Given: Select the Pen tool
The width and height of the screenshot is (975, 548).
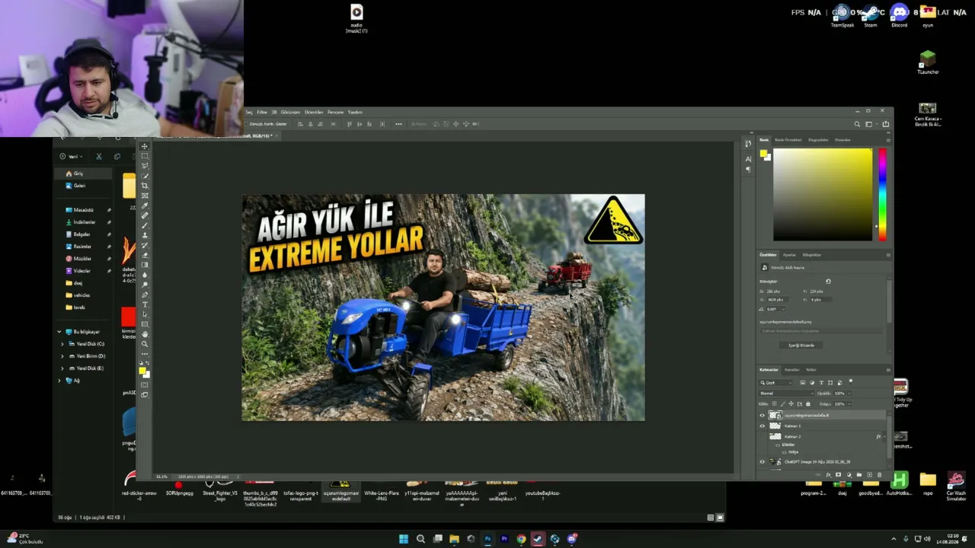Looking at the screenshot, I should pos(145,295).
